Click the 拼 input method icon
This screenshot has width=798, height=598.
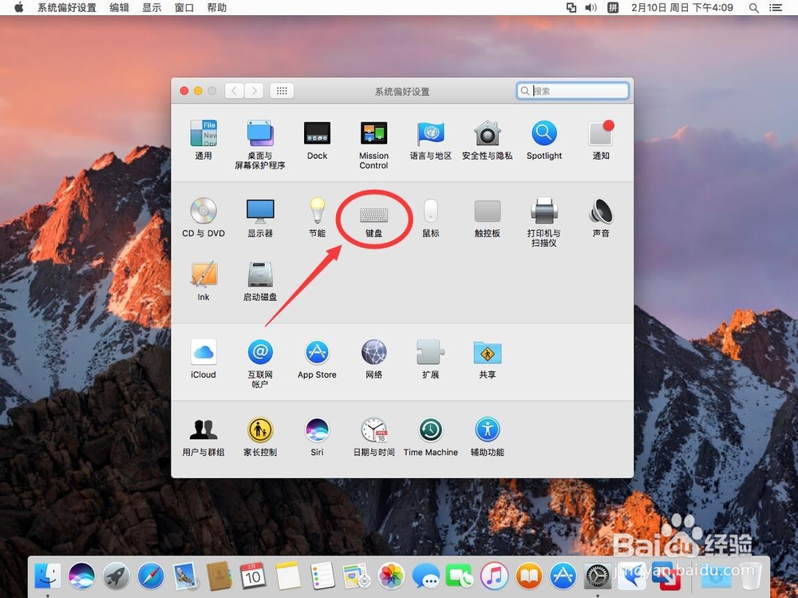point(613,8)
